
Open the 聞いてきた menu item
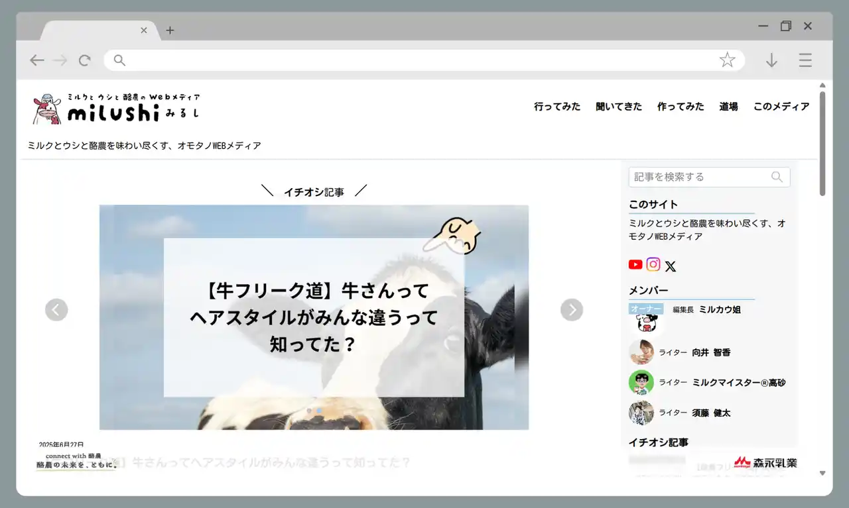619,107
